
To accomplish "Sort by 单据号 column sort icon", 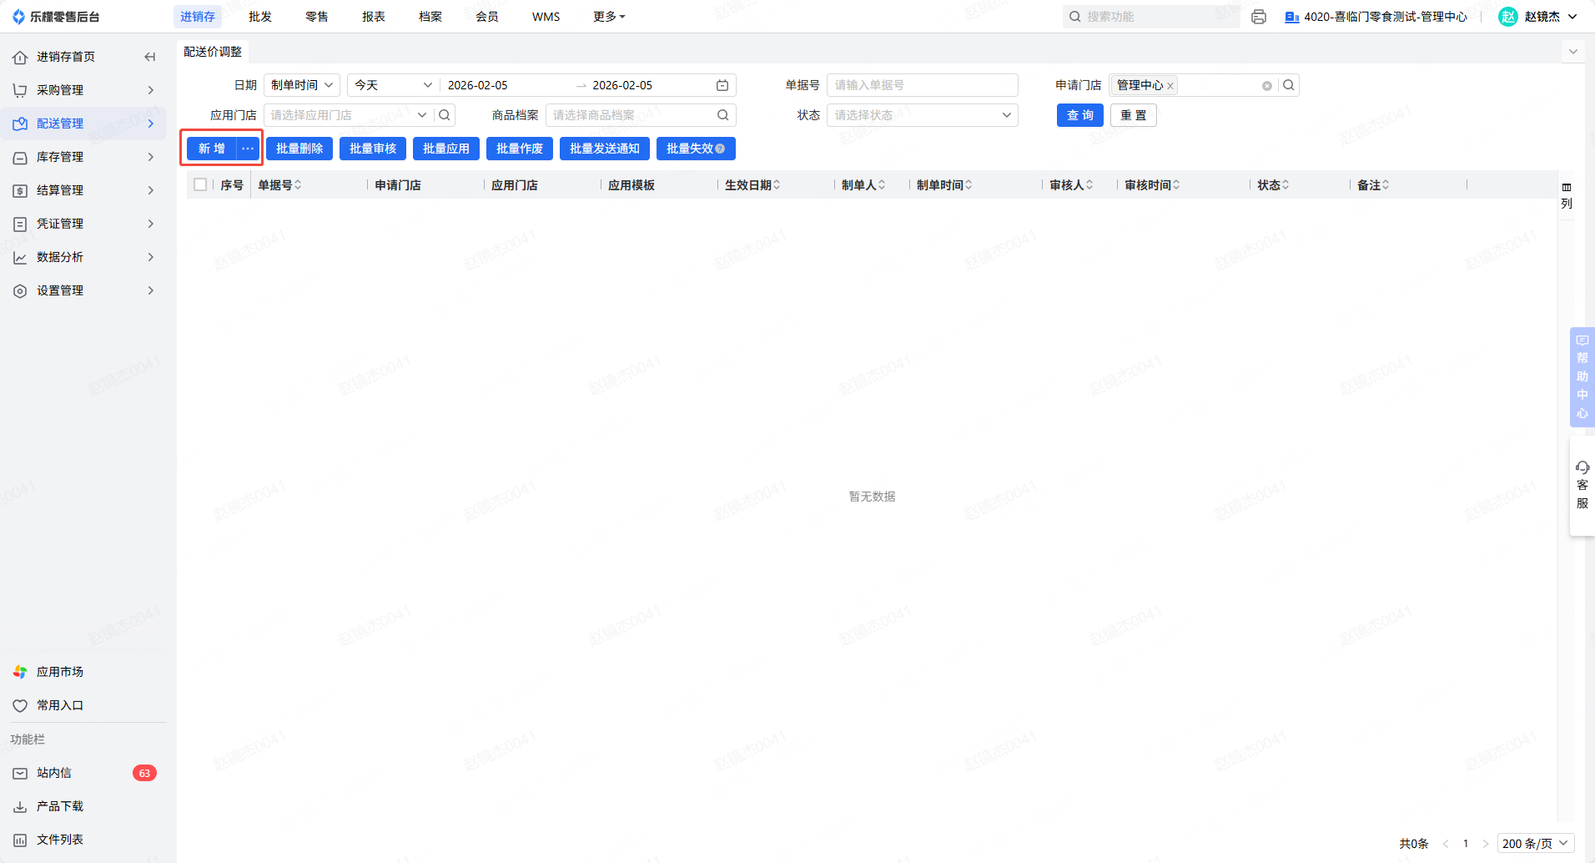I will click(298, 185).
